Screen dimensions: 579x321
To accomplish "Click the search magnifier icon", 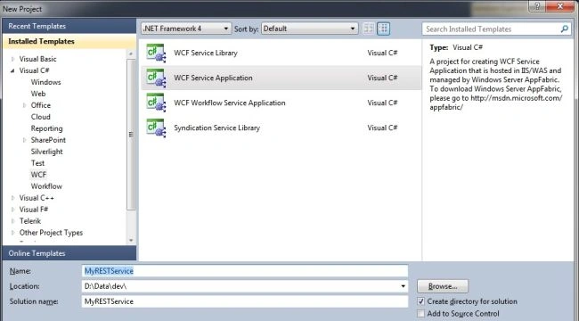I will 564,29.
